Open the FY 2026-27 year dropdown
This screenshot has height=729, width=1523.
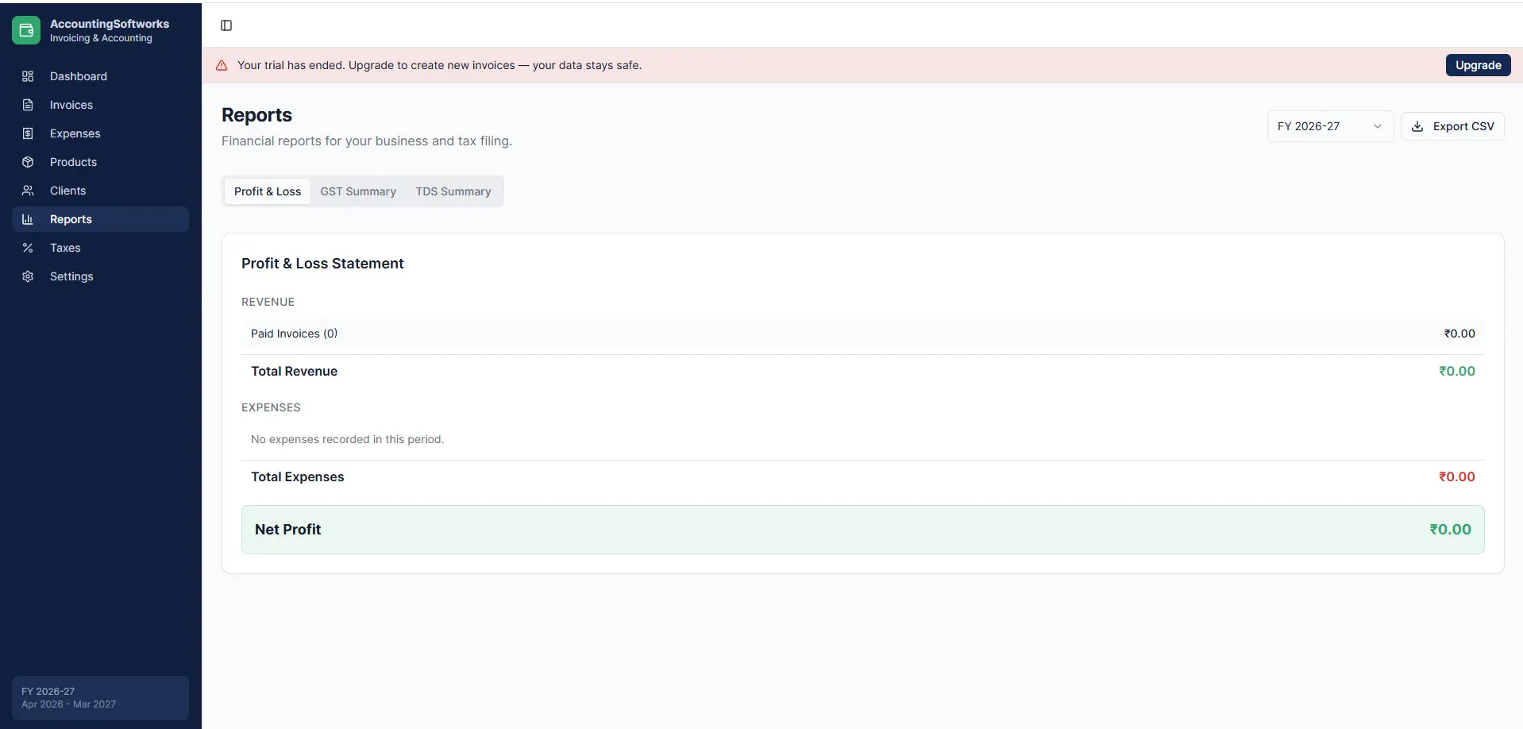click(x=1330, y=126)
